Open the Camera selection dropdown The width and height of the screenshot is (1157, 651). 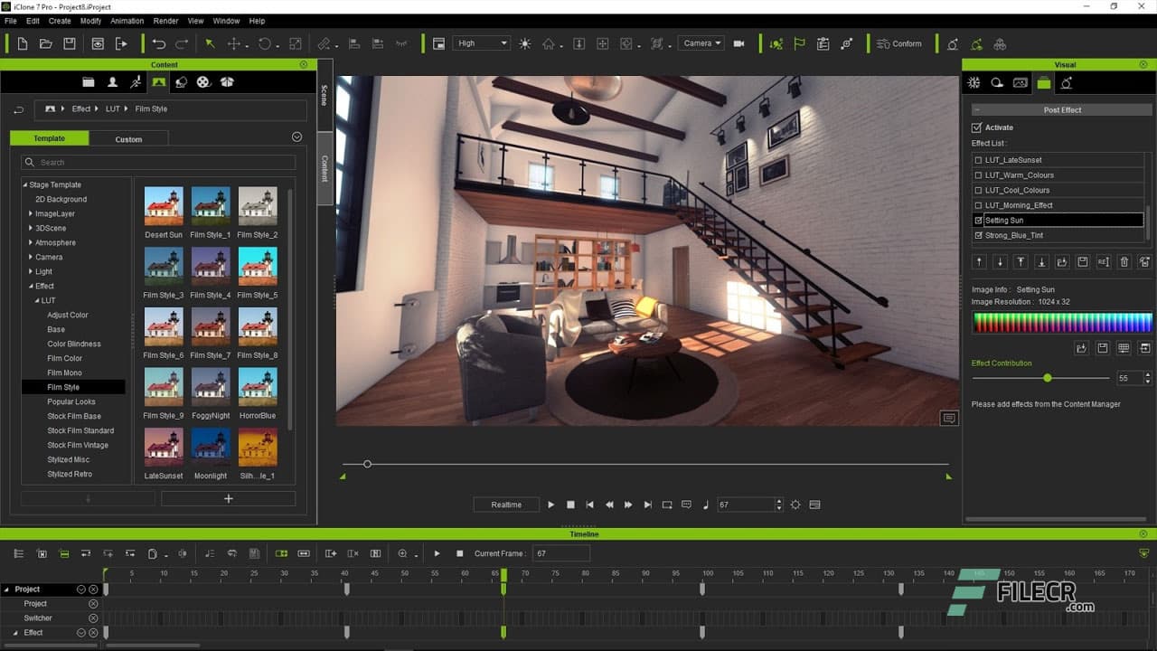pyautogui.click(x=701, y=42)
